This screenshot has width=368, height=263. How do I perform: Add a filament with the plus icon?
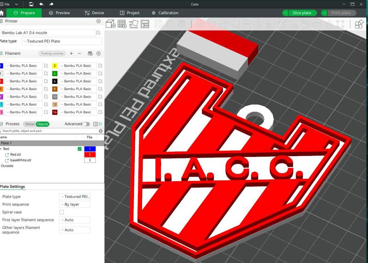coord(71,53)
